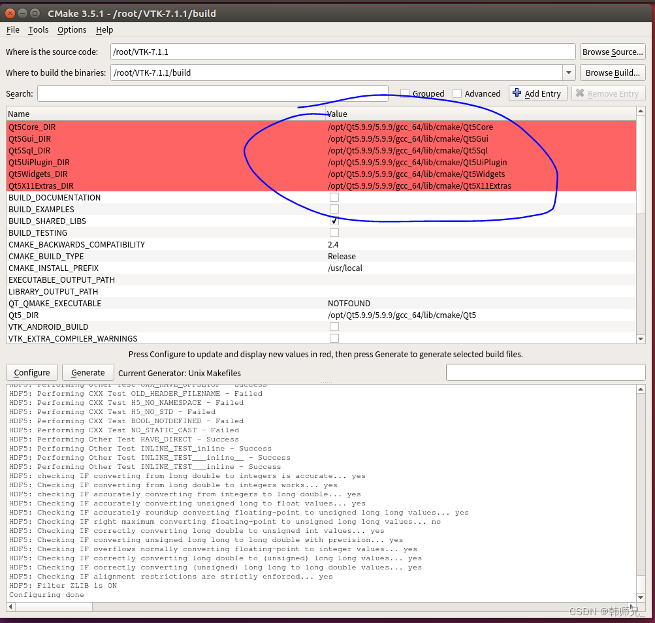Click the output log scrollbar down arrow
The image size is (655, 623).
click(x=641, y=597)
